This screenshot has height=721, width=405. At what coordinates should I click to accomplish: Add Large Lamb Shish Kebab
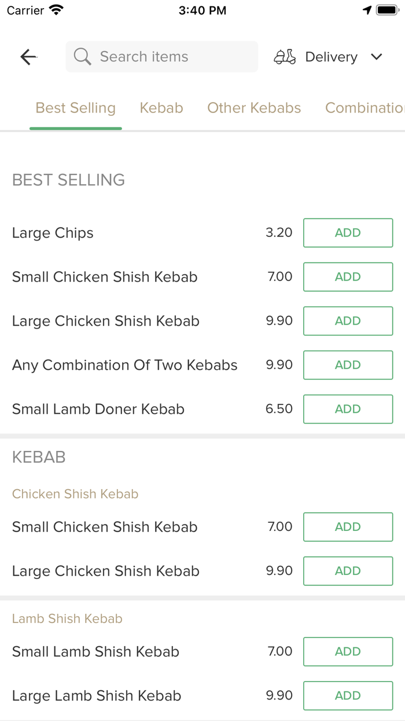coord(348,695)
